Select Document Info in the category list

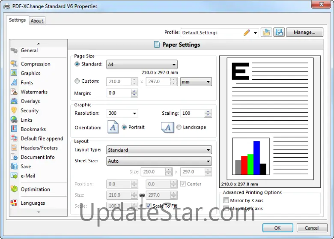38,157
